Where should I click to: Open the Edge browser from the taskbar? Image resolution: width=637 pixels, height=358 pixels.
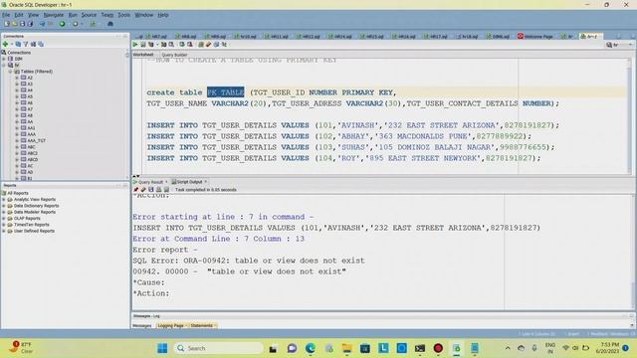pos(311,348)
